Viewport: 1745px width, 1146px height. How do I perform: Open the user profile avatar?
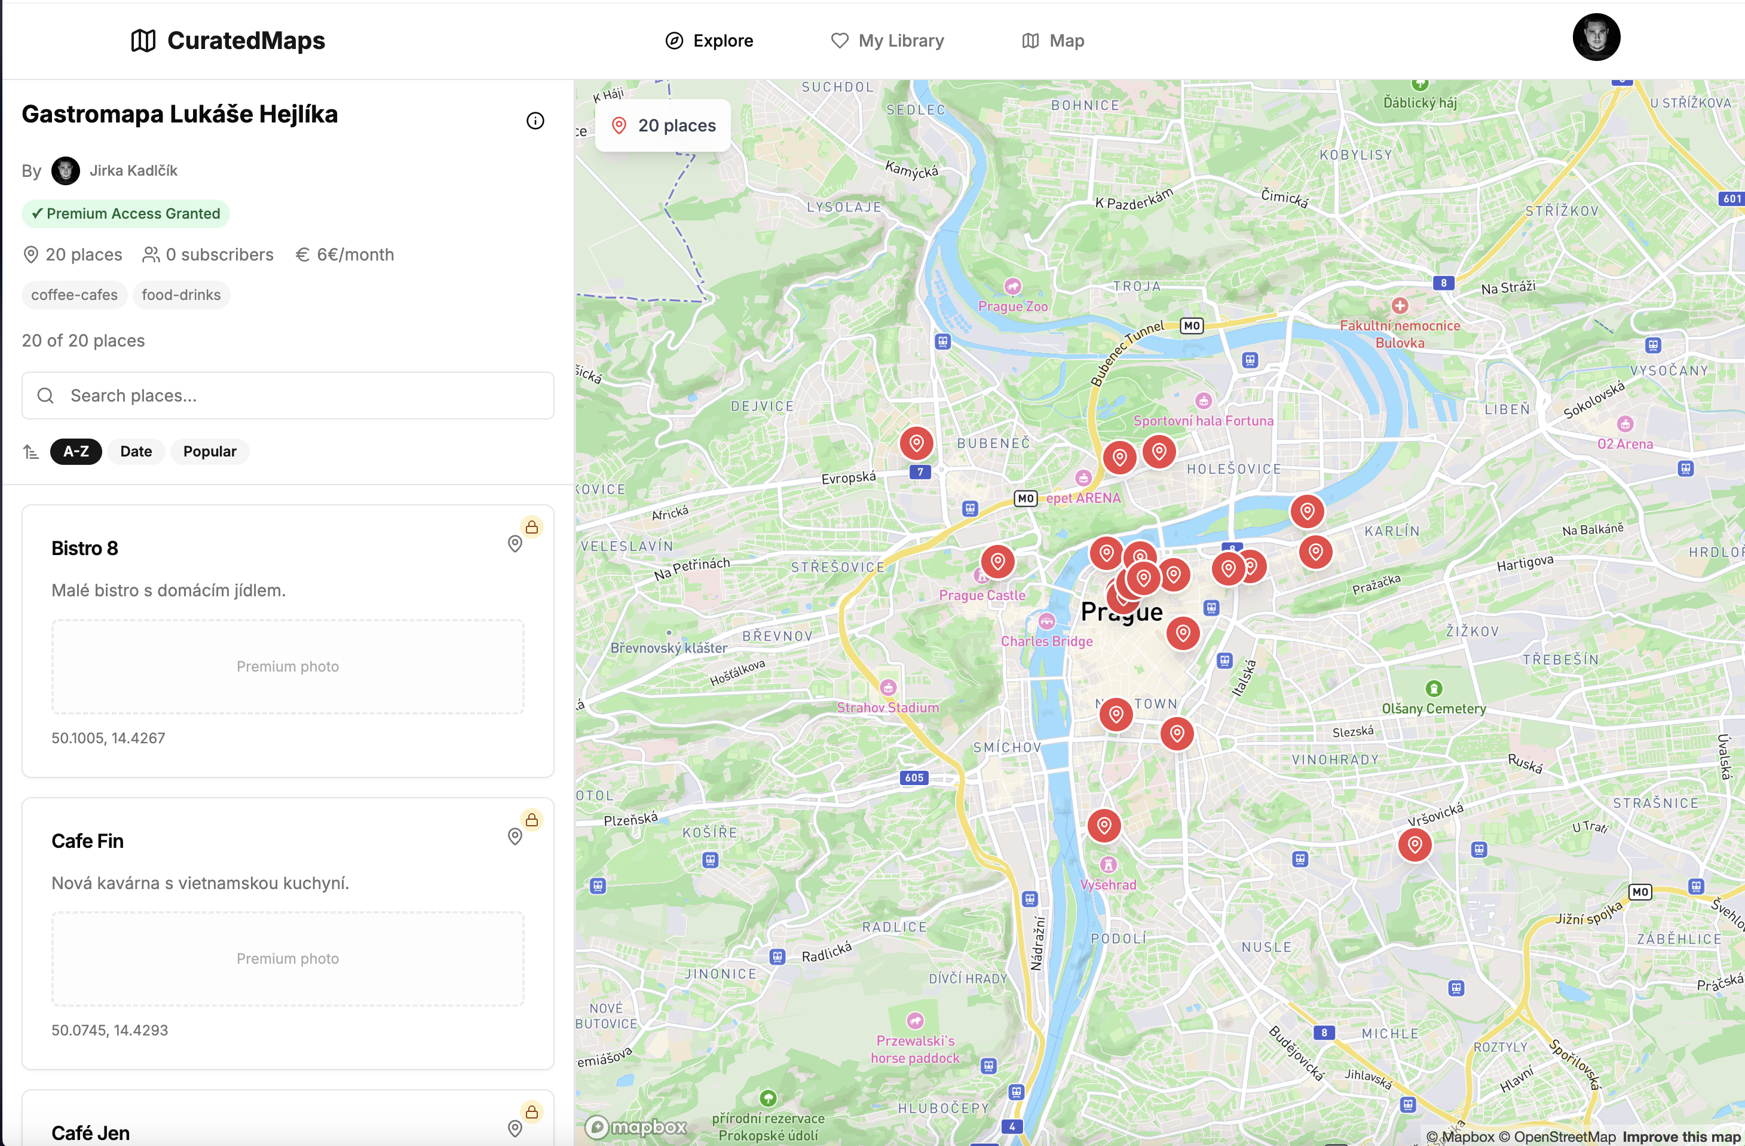pyautogui.click(x=1596, y=38)
